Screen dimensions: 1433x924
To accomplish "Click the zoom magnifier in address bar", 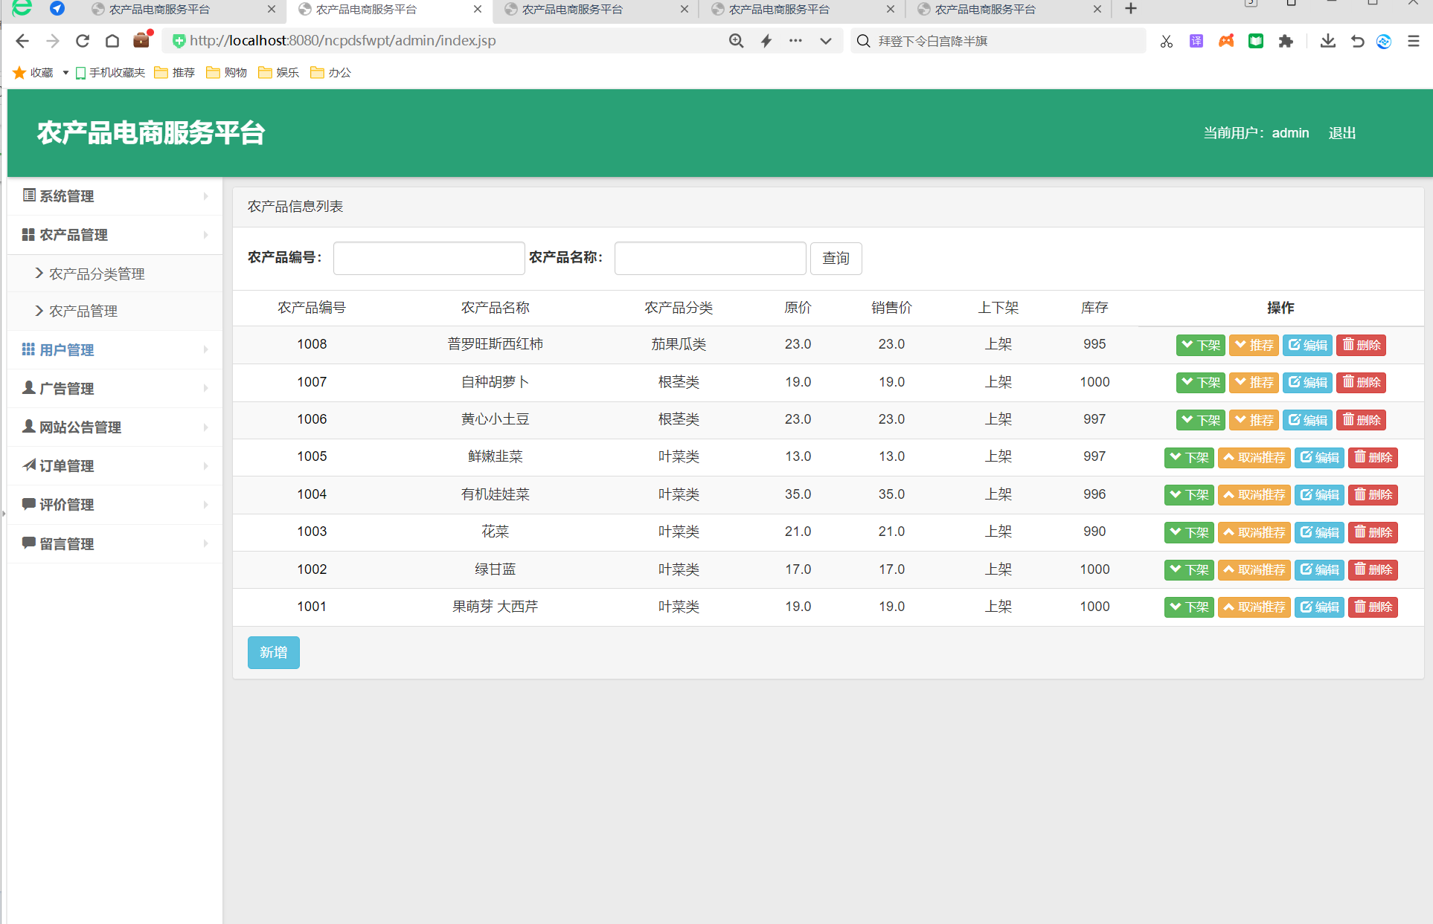I will click(x=736, y=41).
